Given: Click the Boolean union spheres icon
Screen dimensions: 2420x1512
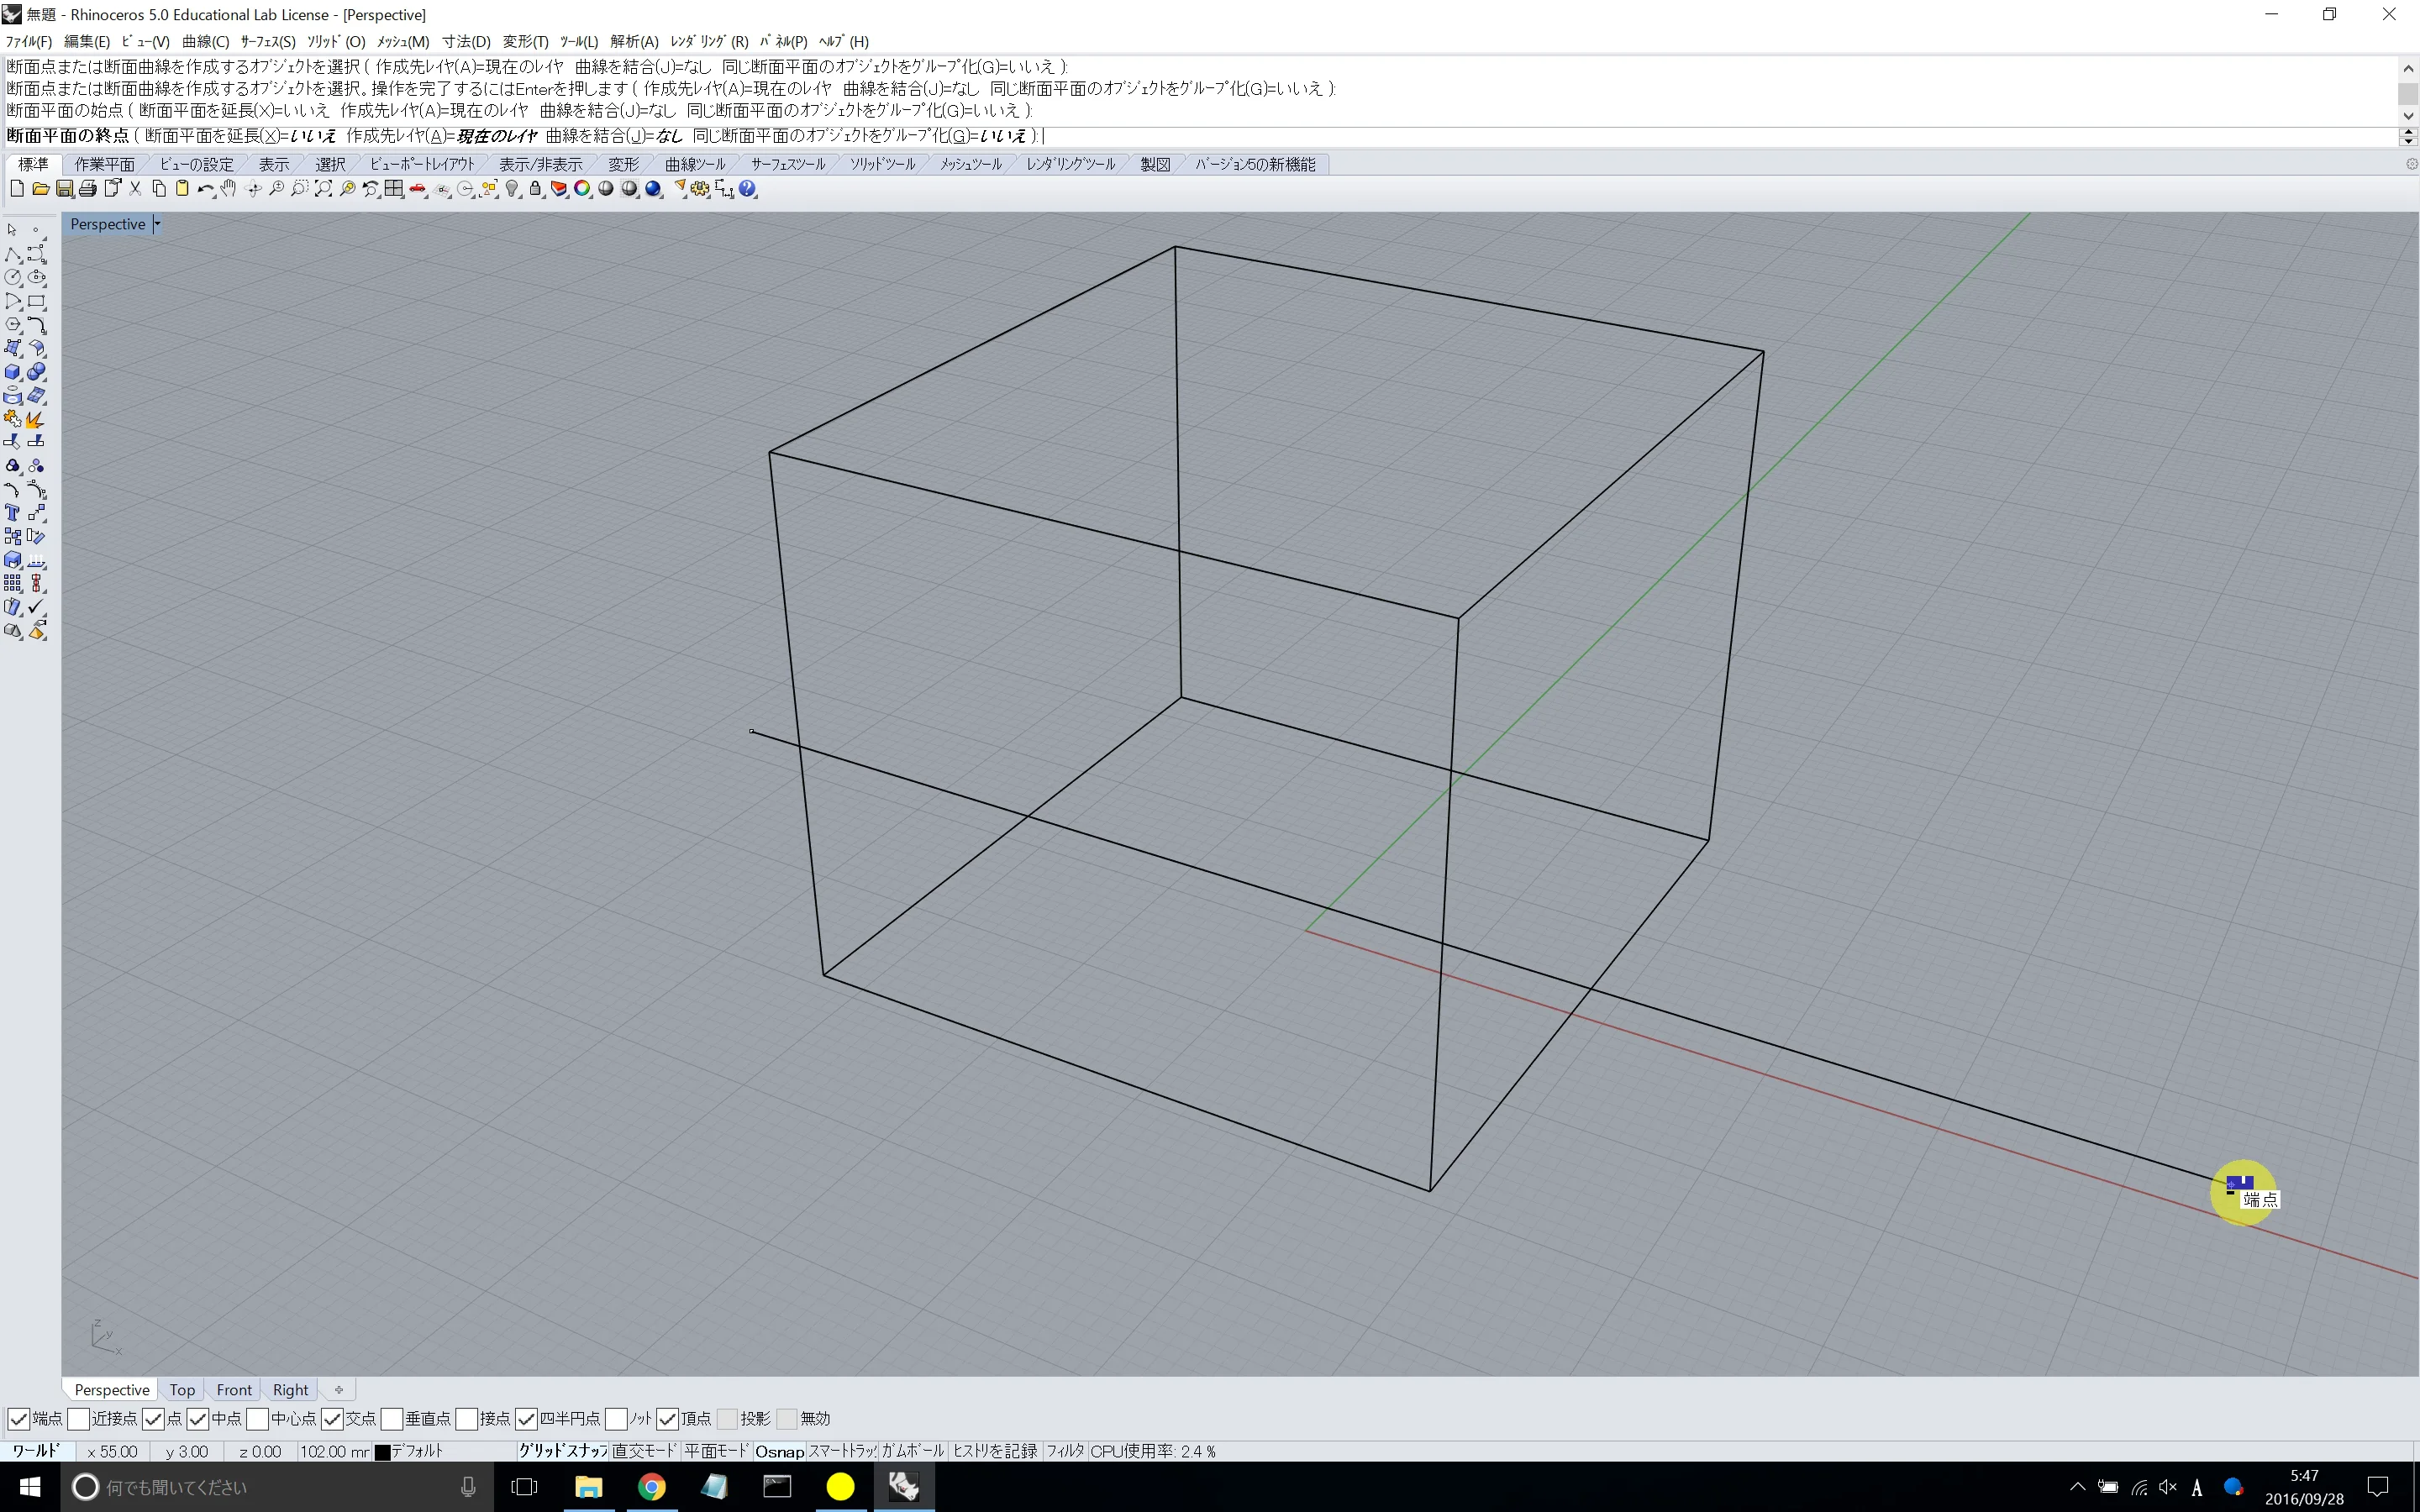Looking at the screenshot, I should tap(37, 372).
